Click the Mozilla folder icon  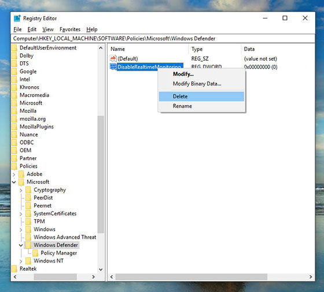(x=14, y=111)
